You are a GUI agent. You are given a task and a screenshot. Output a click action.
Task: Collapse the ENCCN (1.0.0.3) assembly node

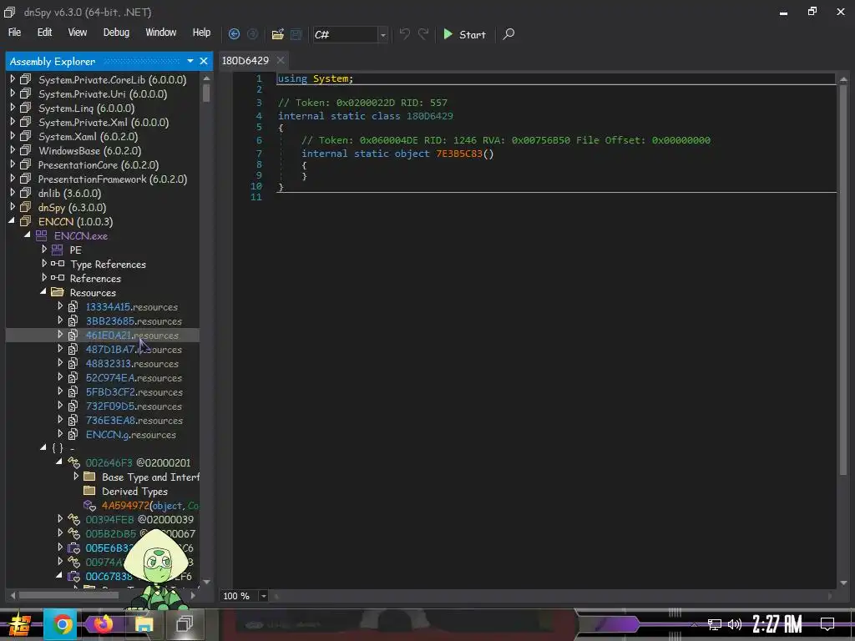point(12,220)
